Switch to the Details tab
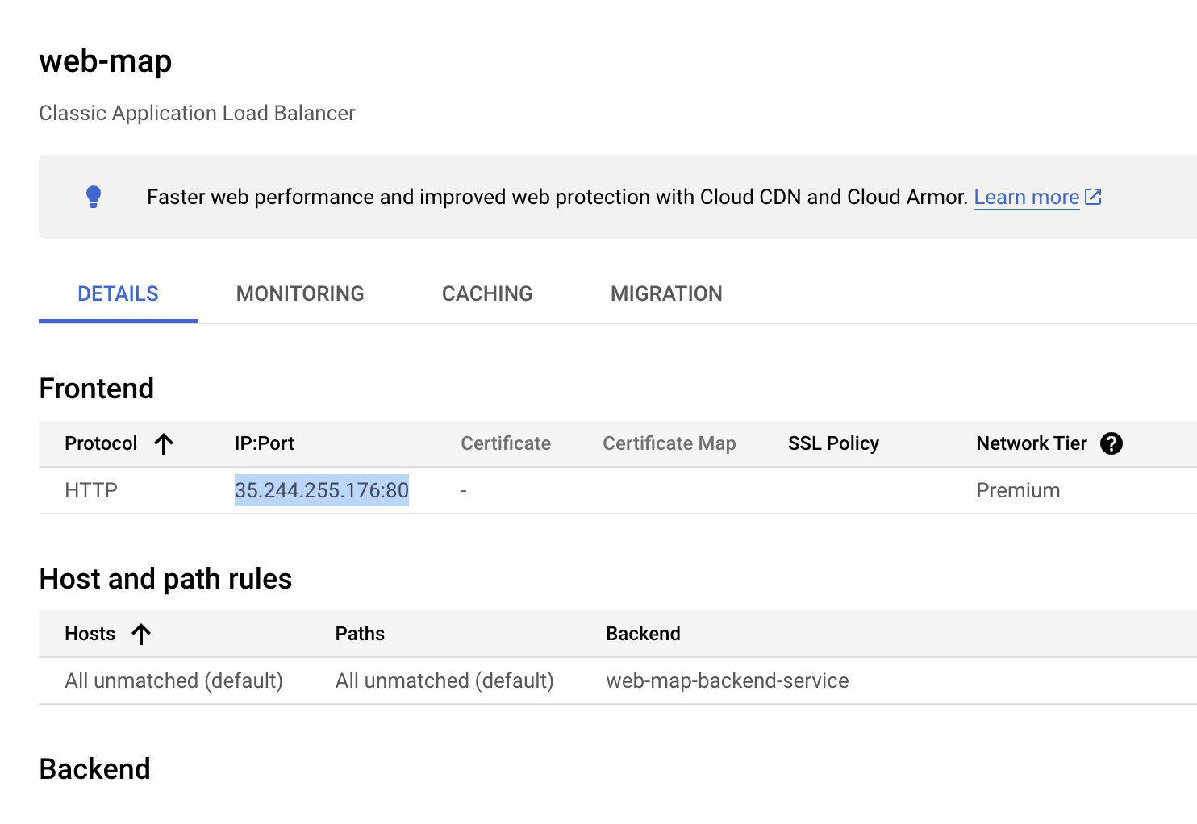Screen dimensions: 1197x824 point(118,293)
